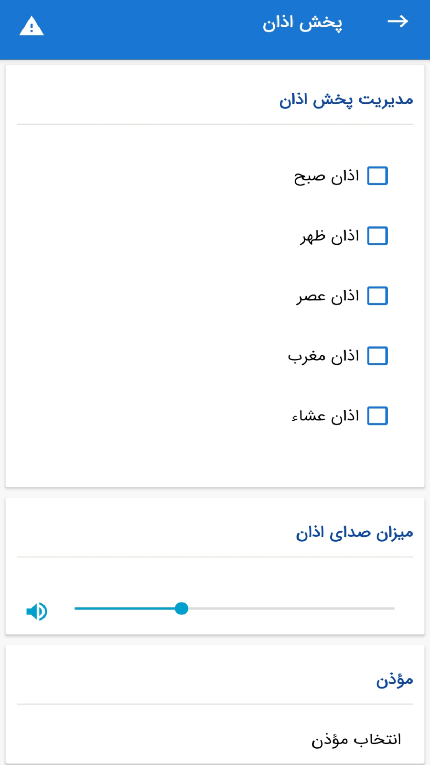Open the انتخاب مؤذن (Select Muezzin) option
430x765 pixels.
pyautogui.click(x=355, y=739)
